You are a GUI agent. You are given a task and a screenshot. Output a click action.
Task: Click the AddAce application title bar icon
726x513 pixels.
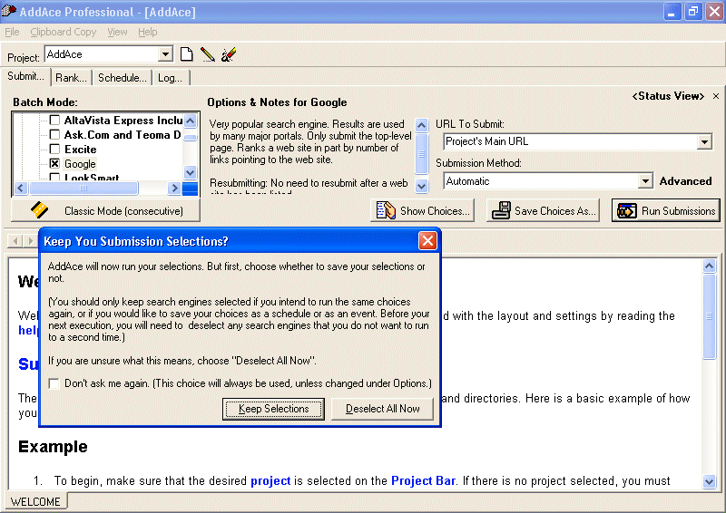pyautogui.click(x=8, y=10)
